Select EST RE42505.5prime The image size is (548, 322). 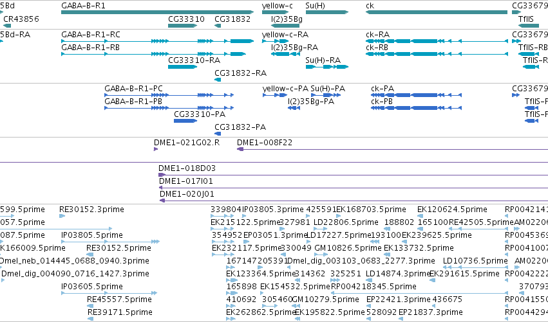tap(481, 222)
